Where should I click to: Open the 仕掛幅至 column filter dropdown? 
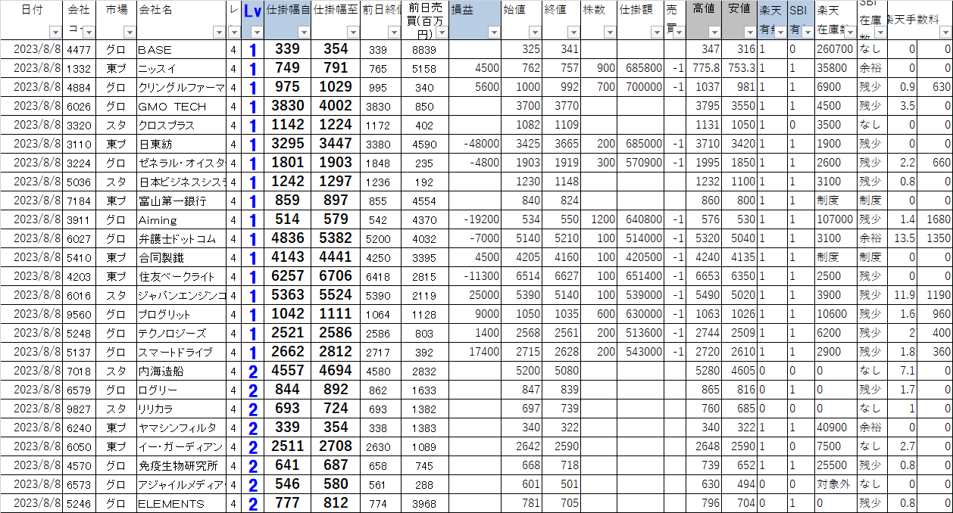[352, 32]
